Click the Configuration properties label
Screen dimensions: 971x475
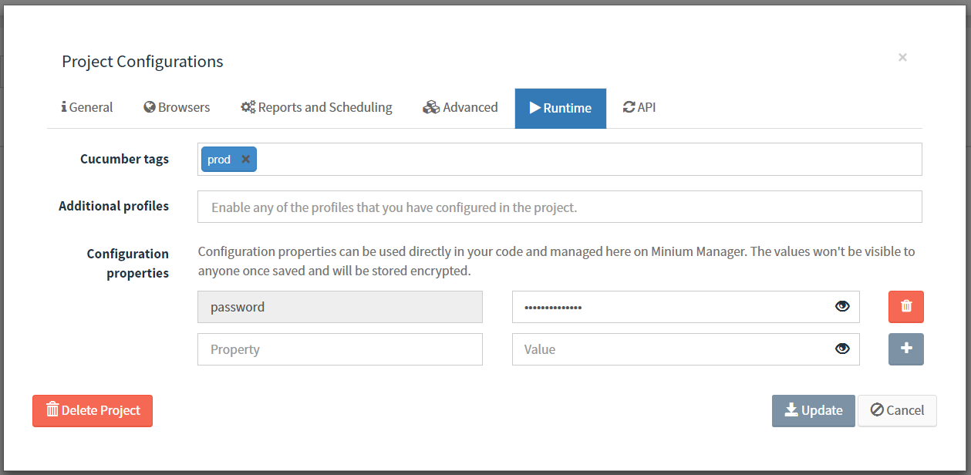tap(127, 263)
